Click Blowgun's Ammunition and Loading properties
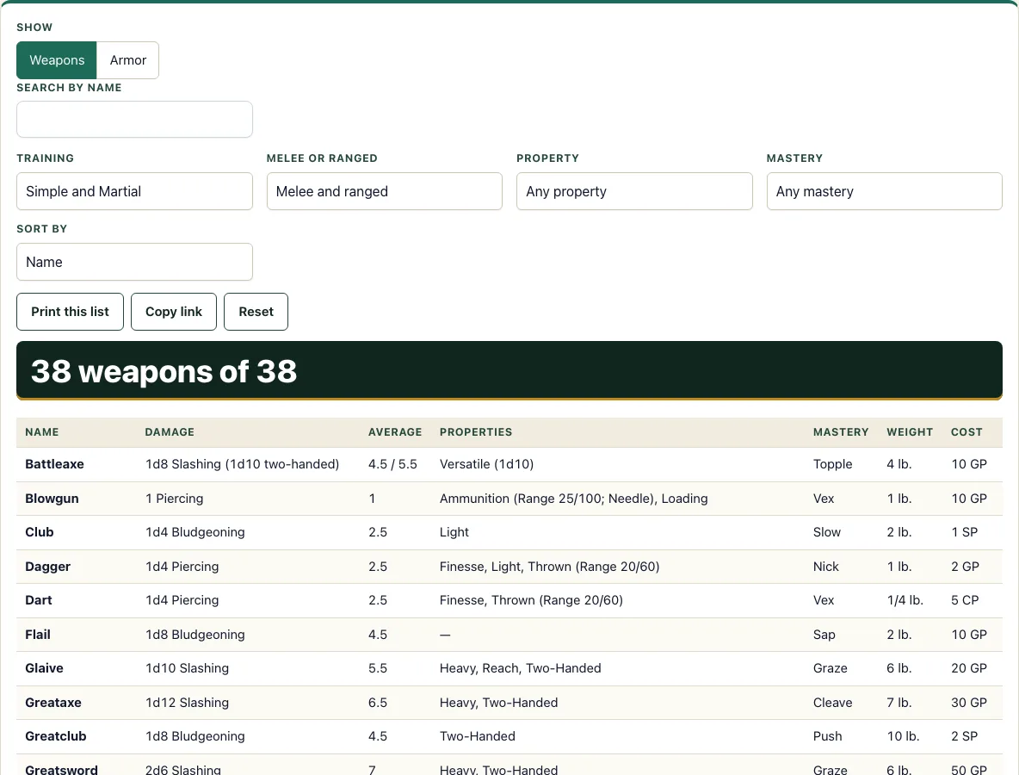Viewport: 1019px width, 775px height. click(574, 499)
